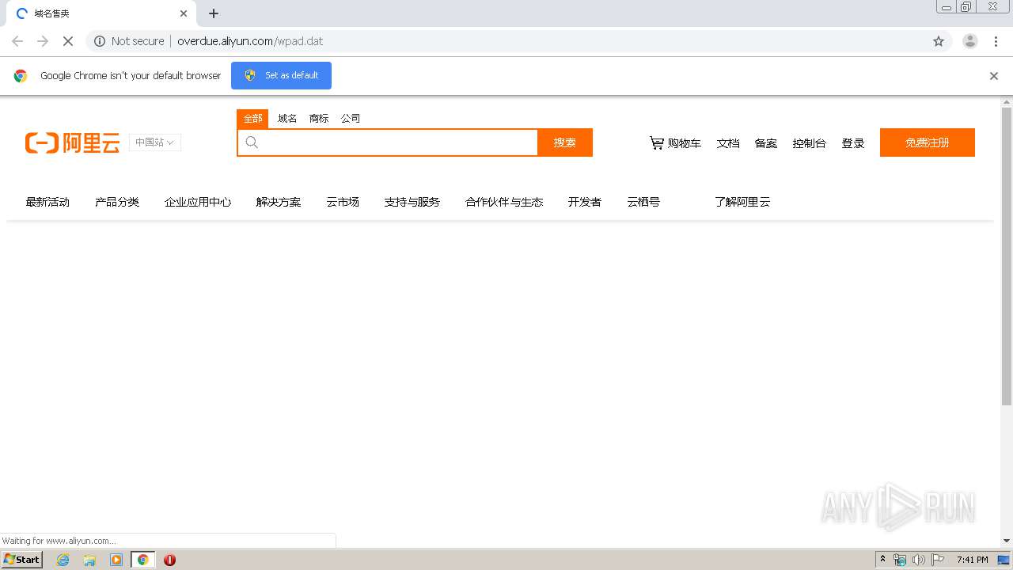
Task: Open the 备案 link
Action: coord(766,143)
